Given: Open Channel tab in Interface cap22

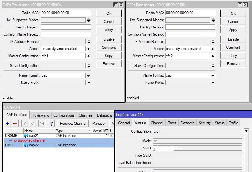Looking at the screenshot, I should [x=157, y=123].
